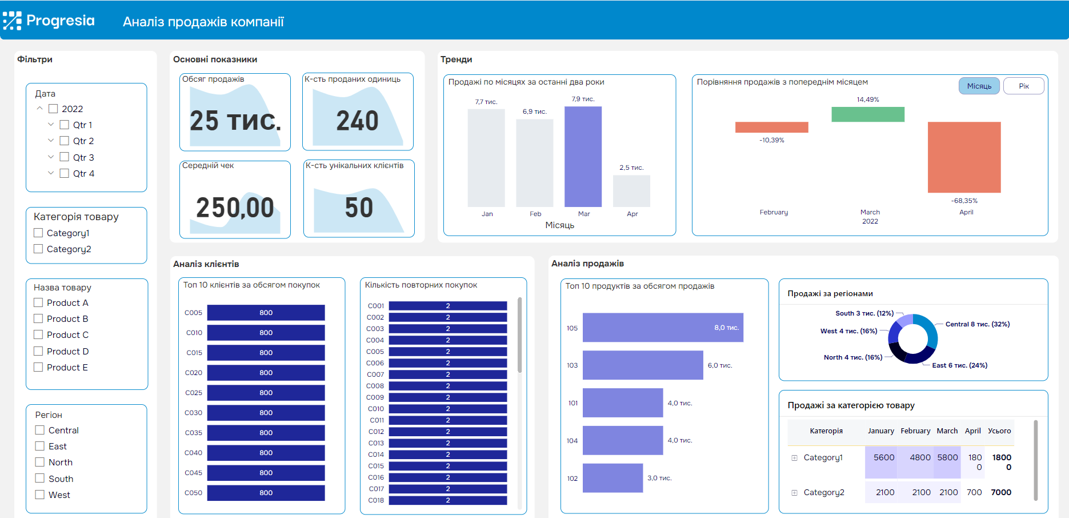The image size is (1069, 518).
Task: Tick the Qtr 4 checkbox
Action: [65, 173]
